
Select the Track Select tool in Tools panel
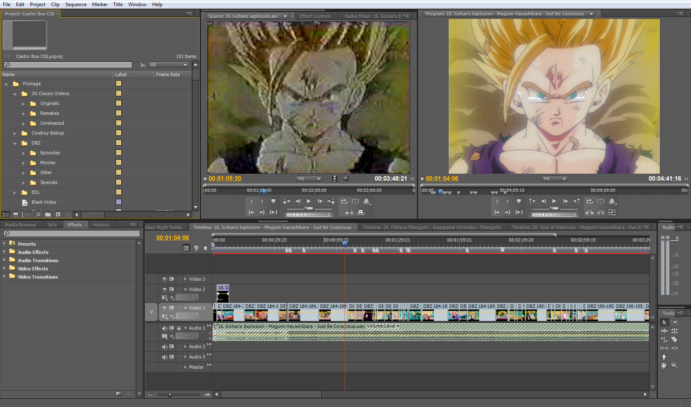point(675,322)
